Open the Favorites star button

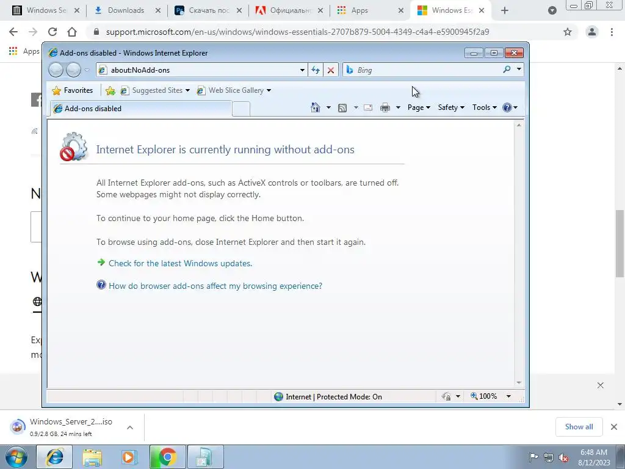pyautogui.click(x=73, y=90)
